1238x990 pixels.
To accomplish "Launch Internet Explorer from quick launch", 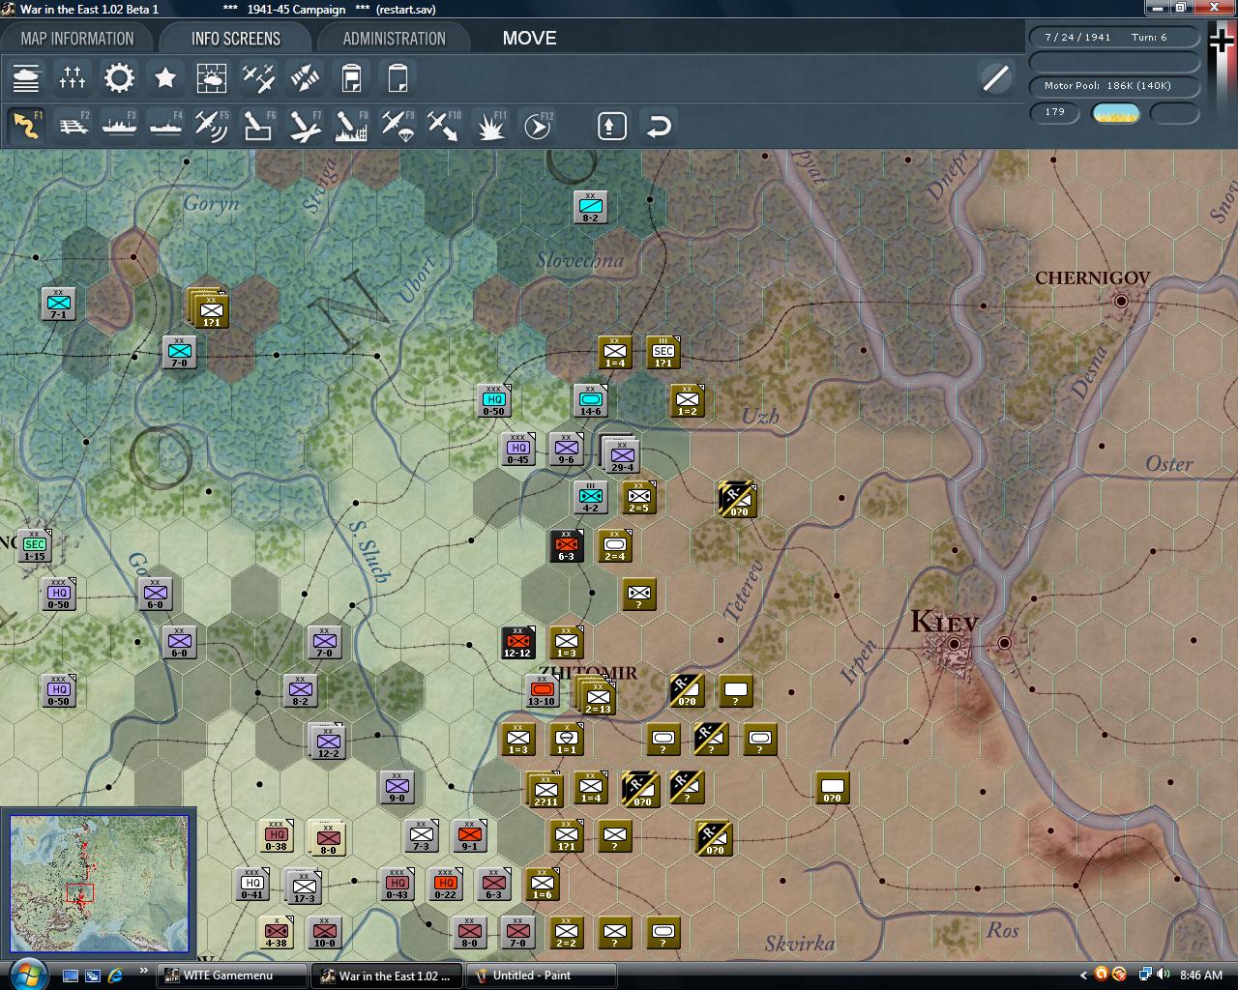I will pos(115,975).
